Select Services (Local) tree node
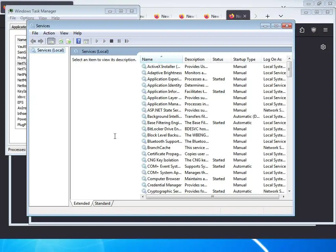 [x=48, y=50]
